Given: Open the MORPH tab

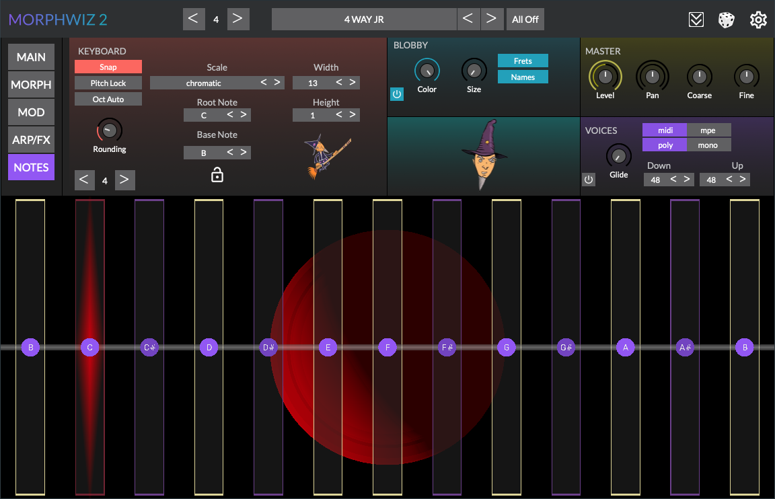Looking at the screenshot, I should [x=32, y=85].
